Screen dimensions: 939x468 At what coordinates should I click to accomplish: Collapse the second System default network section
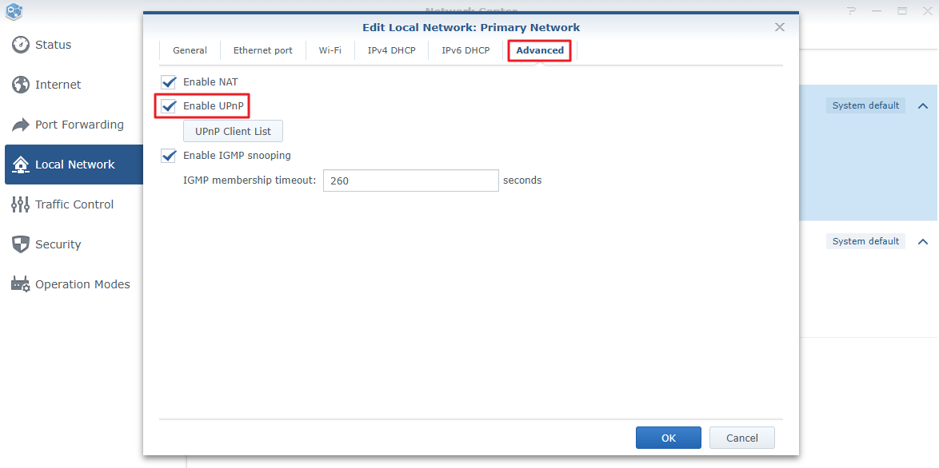pos(922,242)
